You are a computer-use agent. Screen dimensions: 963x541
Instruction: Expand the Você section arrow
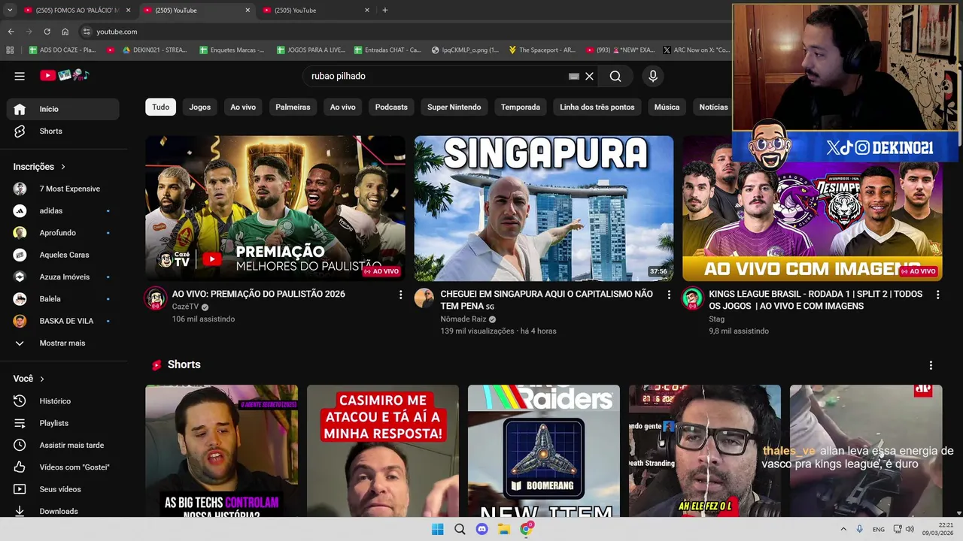pyautogui.click(x=42, y=379)
